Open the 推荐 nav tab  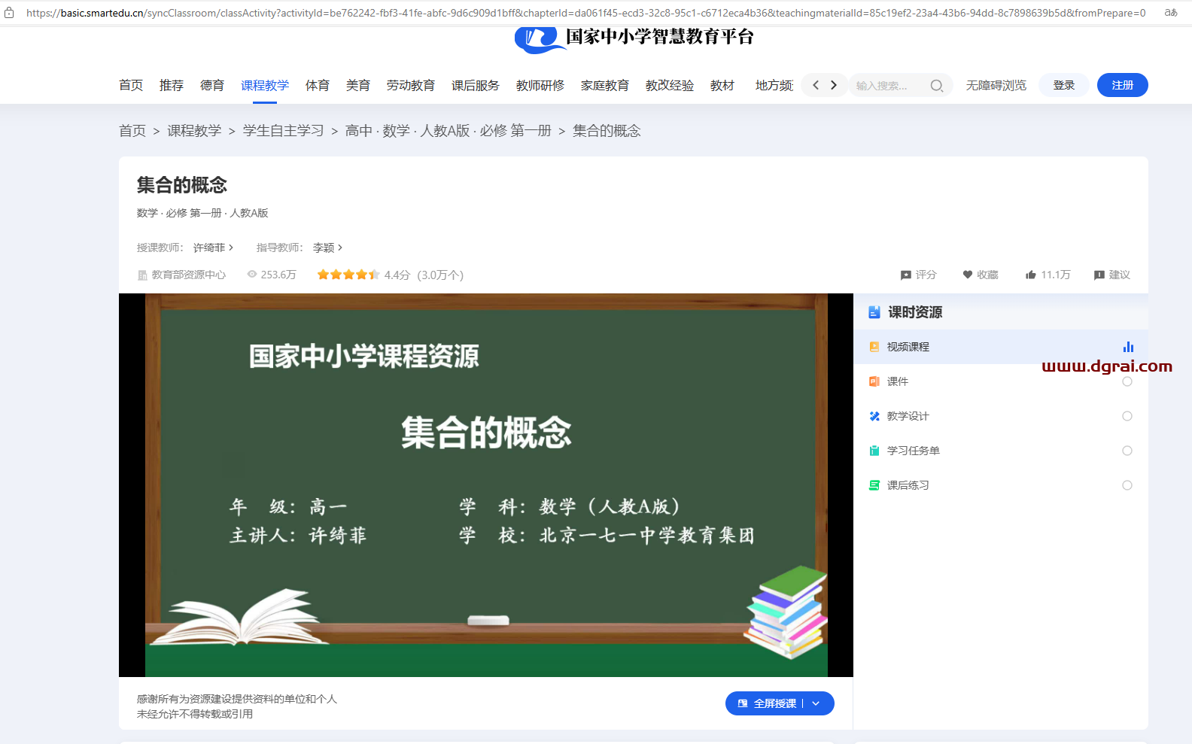(172, 86)
